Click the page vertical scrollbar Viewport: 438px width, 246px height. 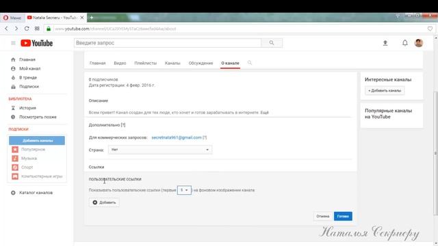tap(435, 153)
